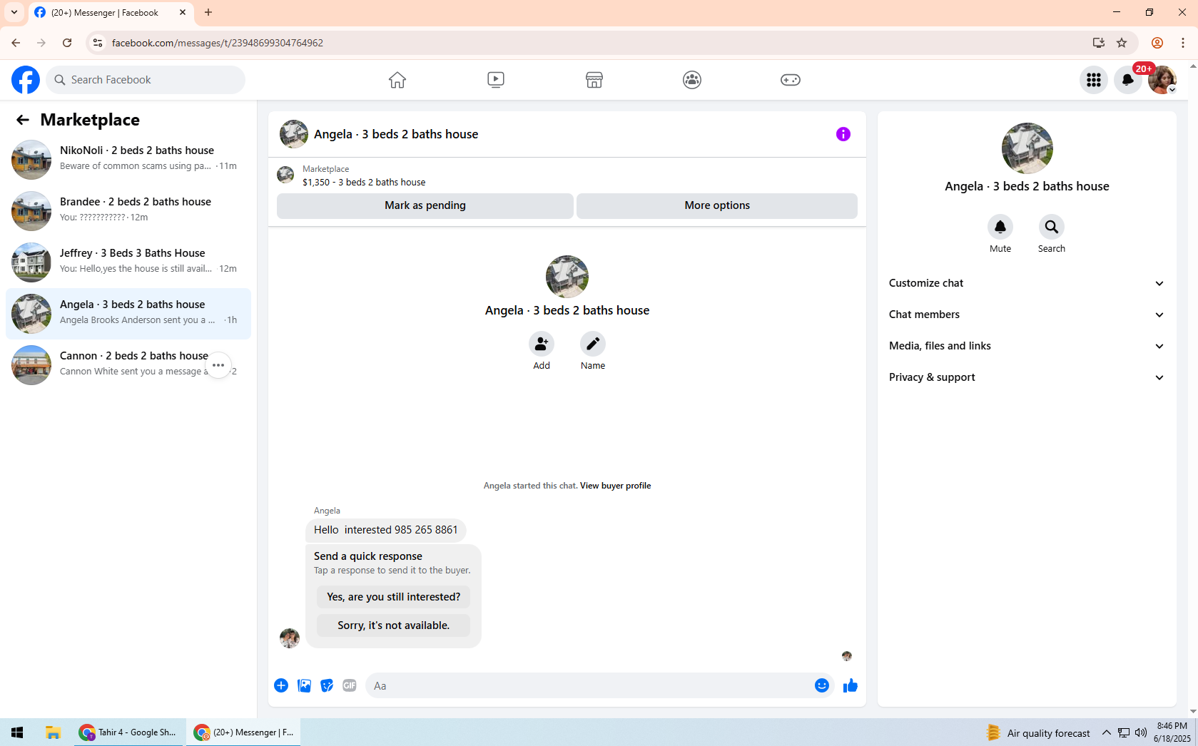Open the emoji picker in message box
The height and width of the screenshot is (746, 1198).
click(x=822, y=685)
